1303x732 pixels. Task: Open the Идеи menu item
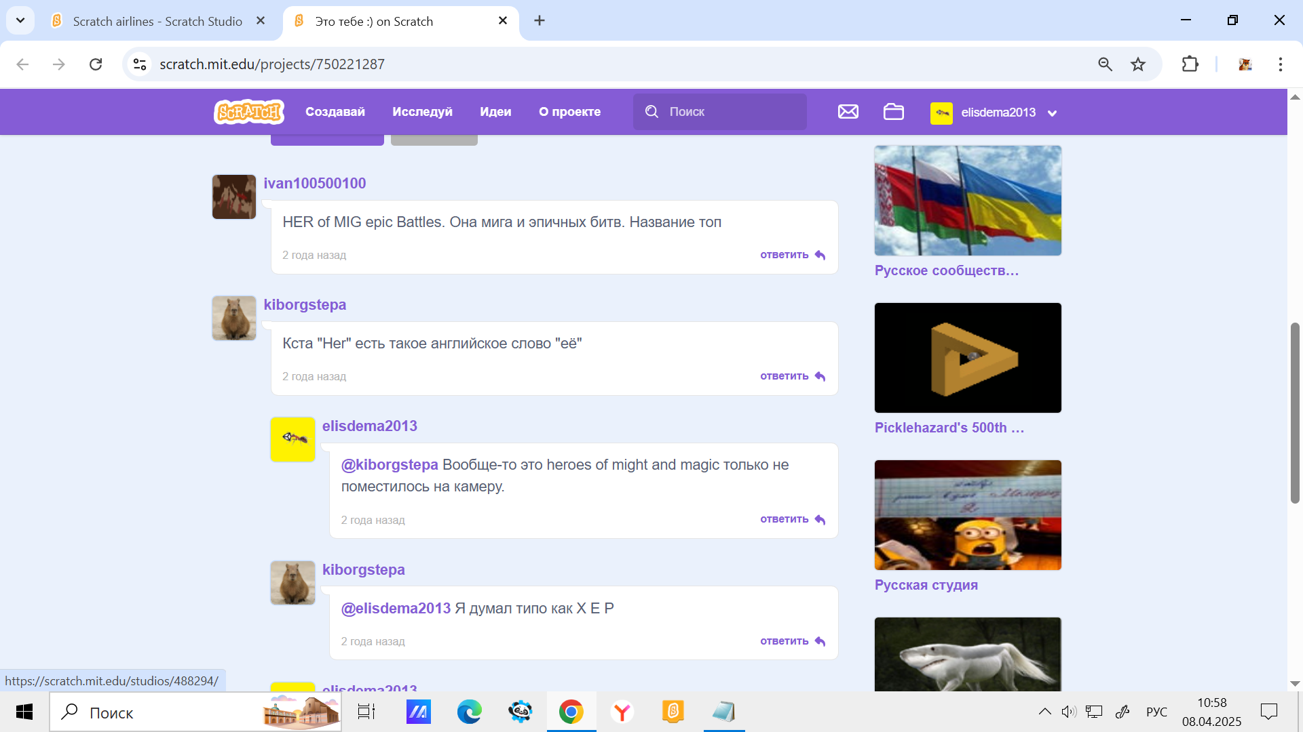pos(495,112)
